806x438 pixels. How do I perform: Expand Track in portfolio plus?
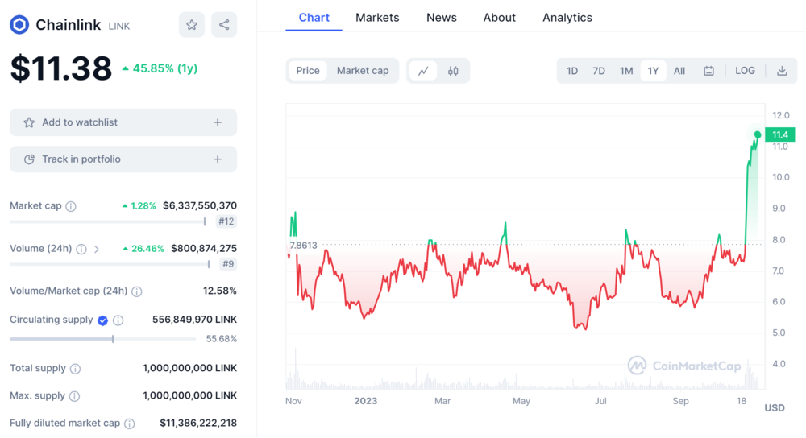[218, 159]
